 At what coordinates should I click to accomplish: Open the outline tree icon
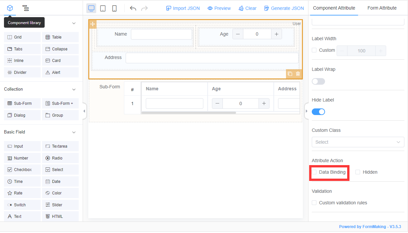tap(25, 8)
